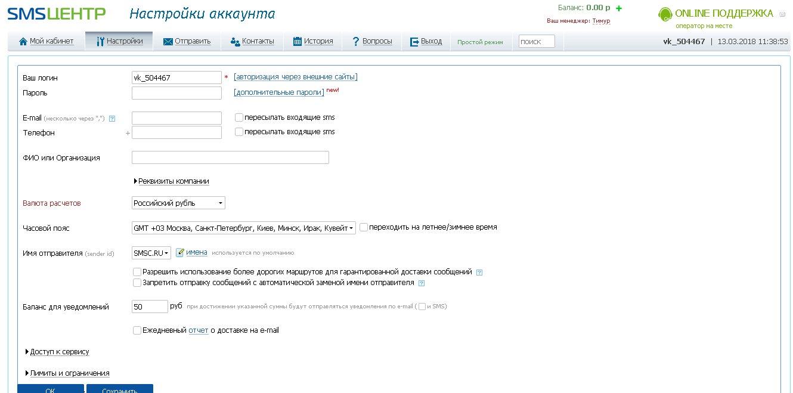Image resolution: width=793 pixels, height=393 pixels.
Task: Click the help icon next to E-mail field
Action: (x=112, y=118)
